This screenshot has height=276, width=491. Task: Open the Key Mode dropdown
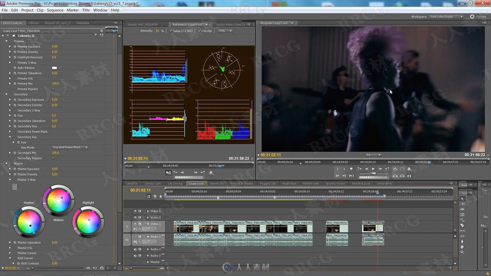pos(70,147)
